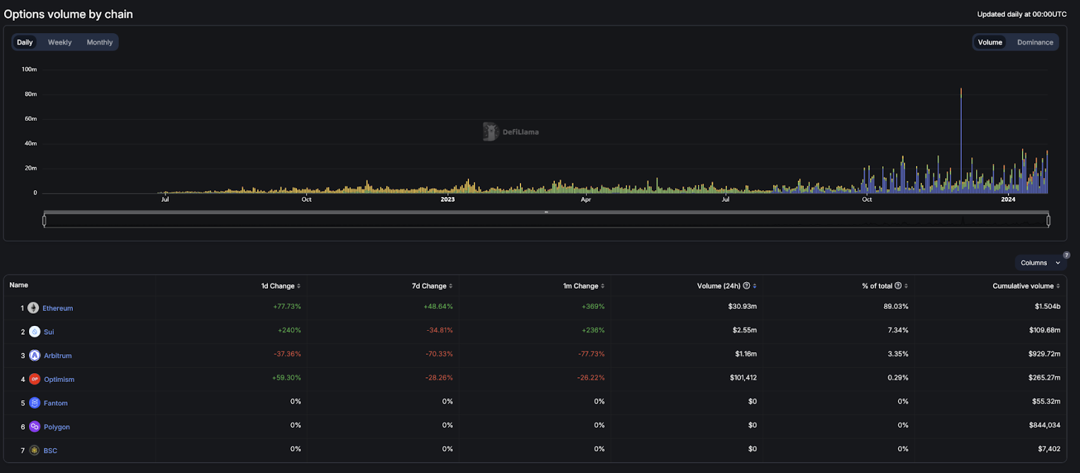Select the Dominance chart view
Viewport: 1080px width, 473px height.
pyautogui.click(x=1035, y=42)
